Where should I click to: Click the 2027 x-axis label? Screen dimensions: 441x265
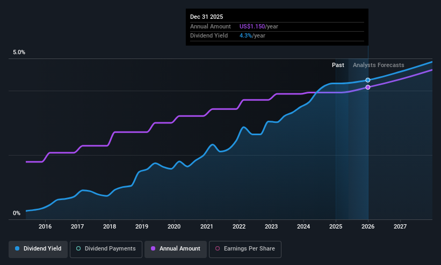tap(400, 226)
